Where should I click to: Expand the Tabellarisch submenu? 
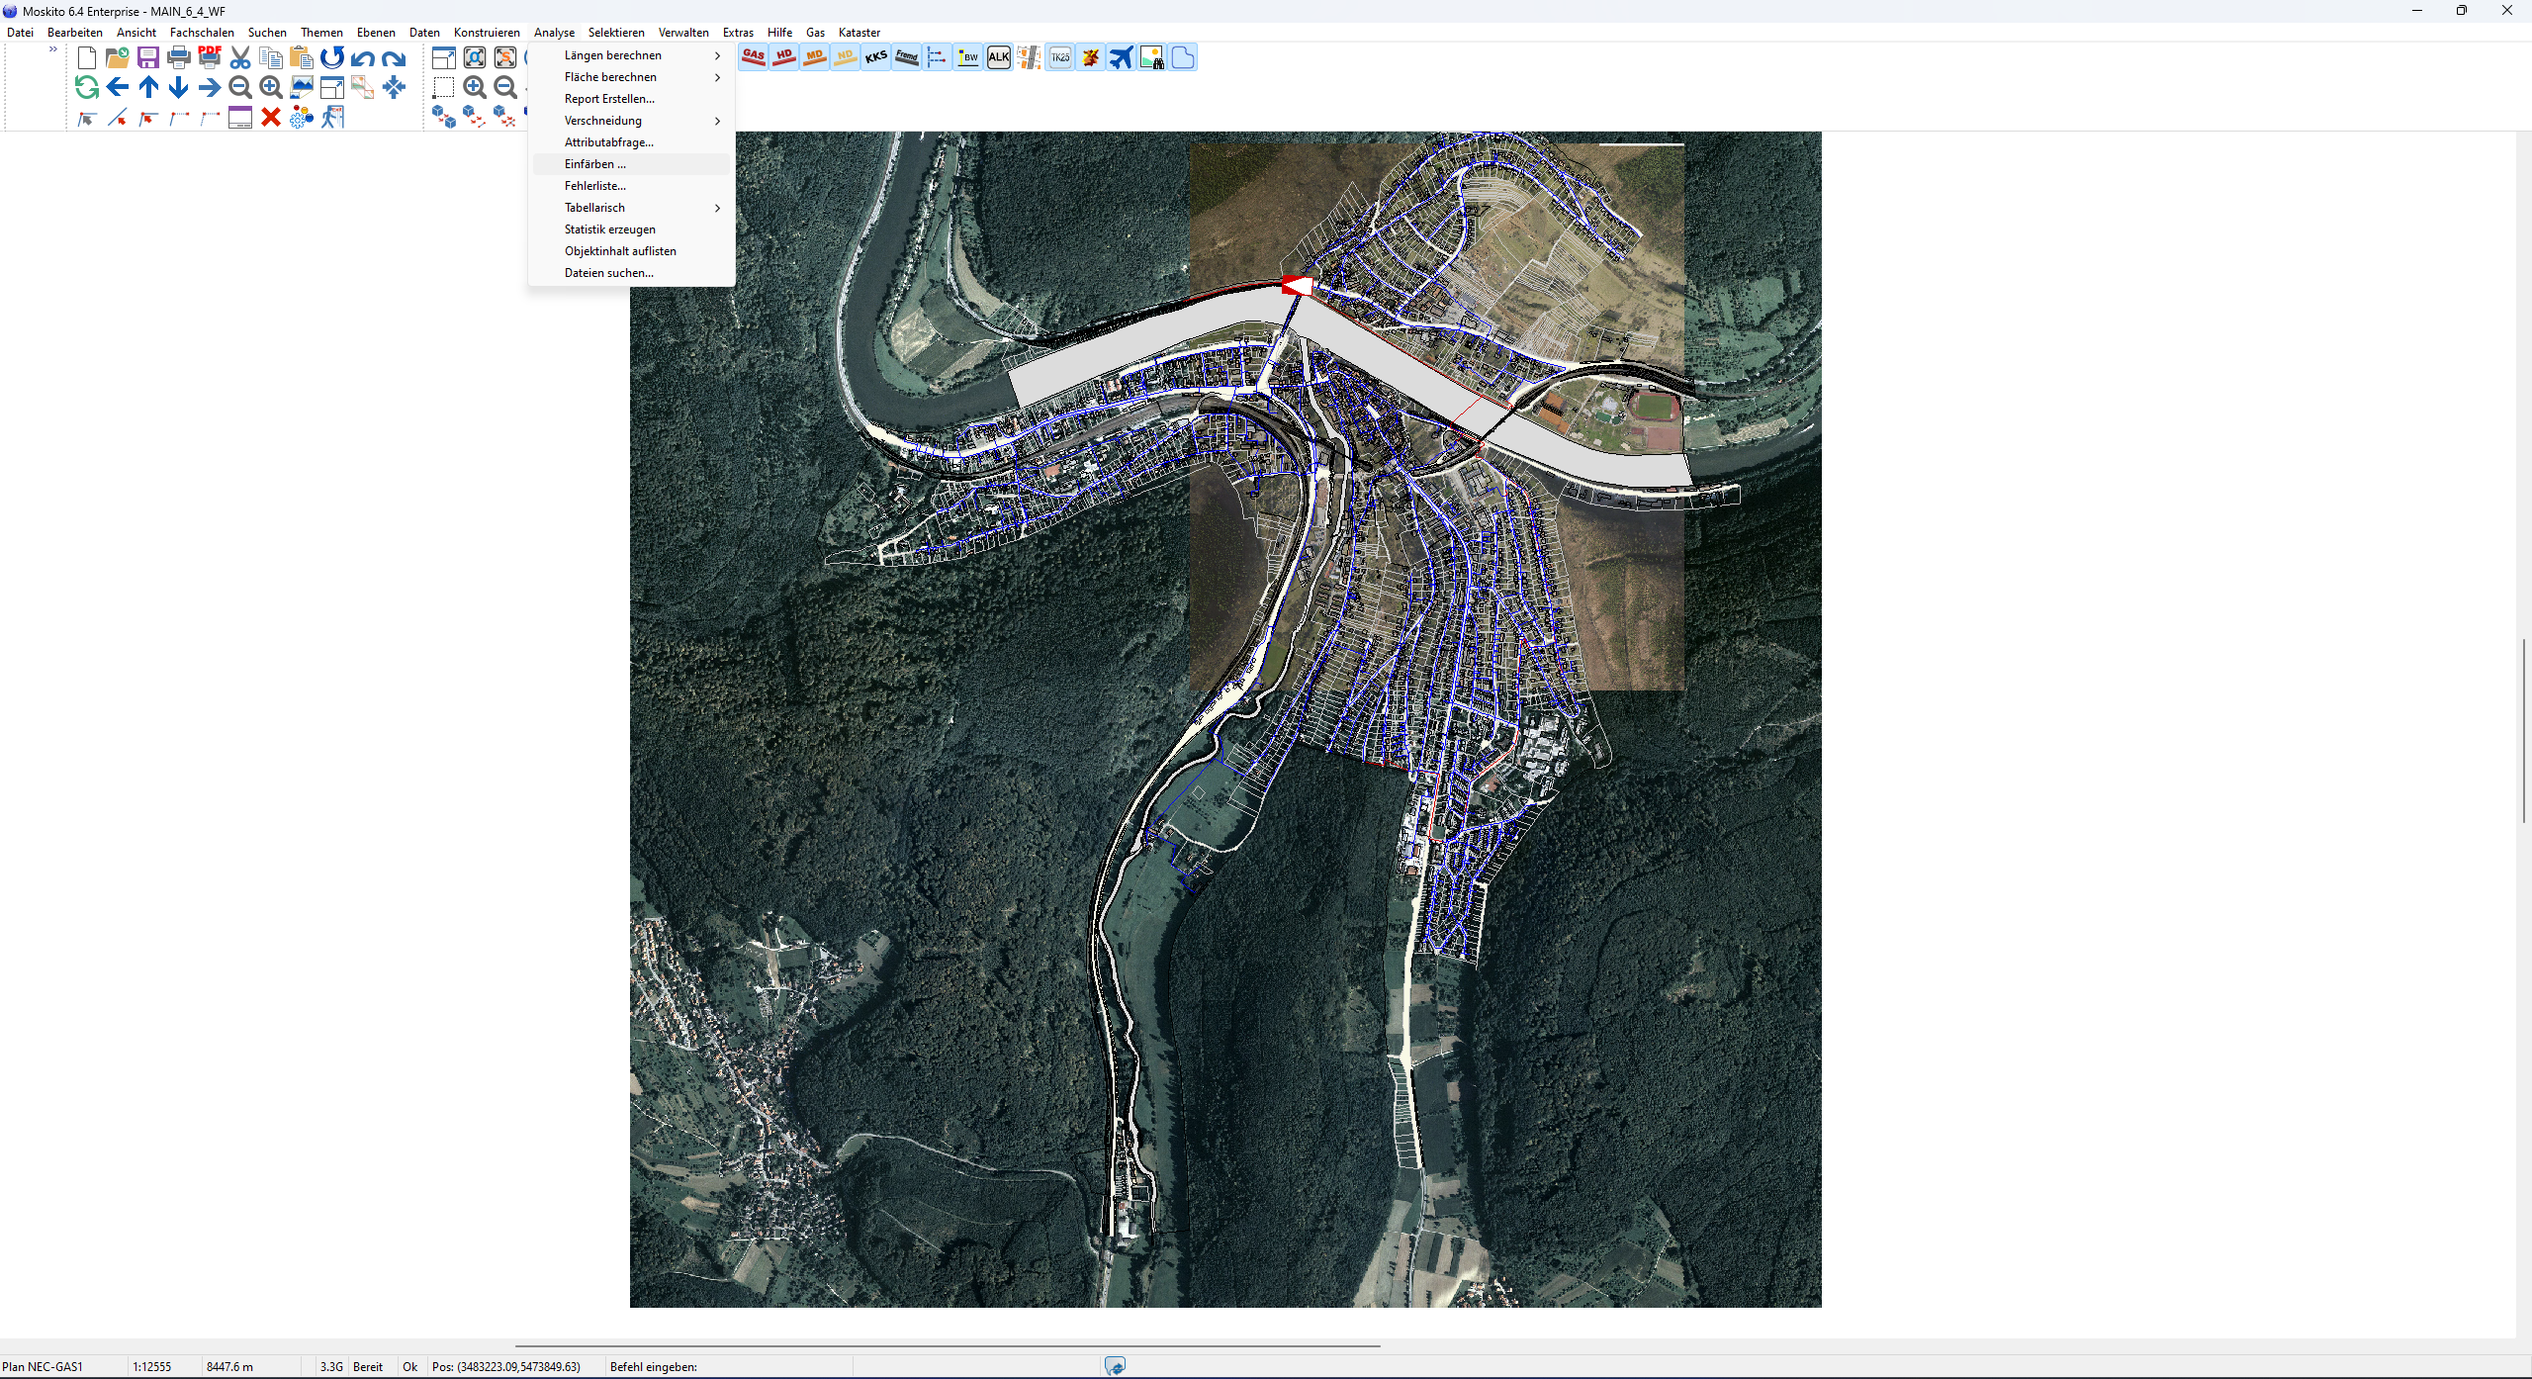[x=631, y=208]
